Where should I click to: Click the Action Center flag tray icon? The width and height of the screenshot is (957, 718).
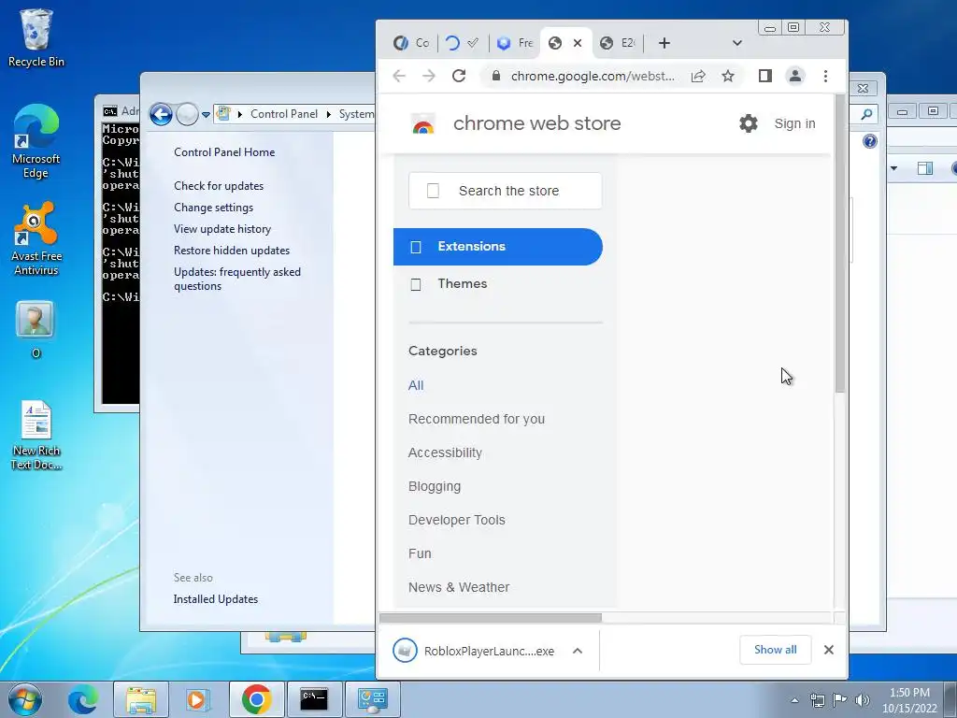[x=840, y=700]
